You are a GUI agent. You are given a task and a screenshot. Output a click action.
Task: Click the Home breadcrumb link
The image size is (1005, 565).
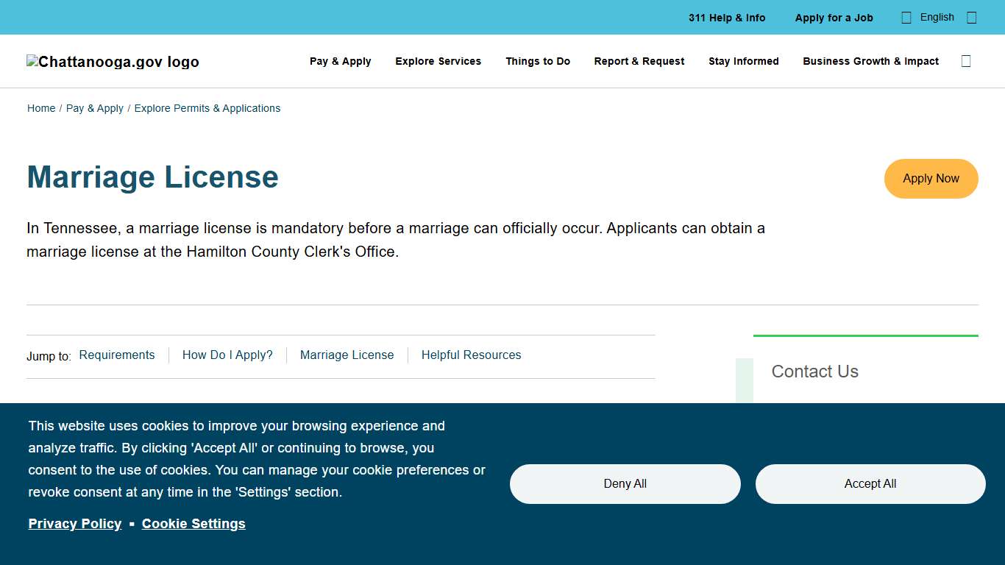(41, 108)
